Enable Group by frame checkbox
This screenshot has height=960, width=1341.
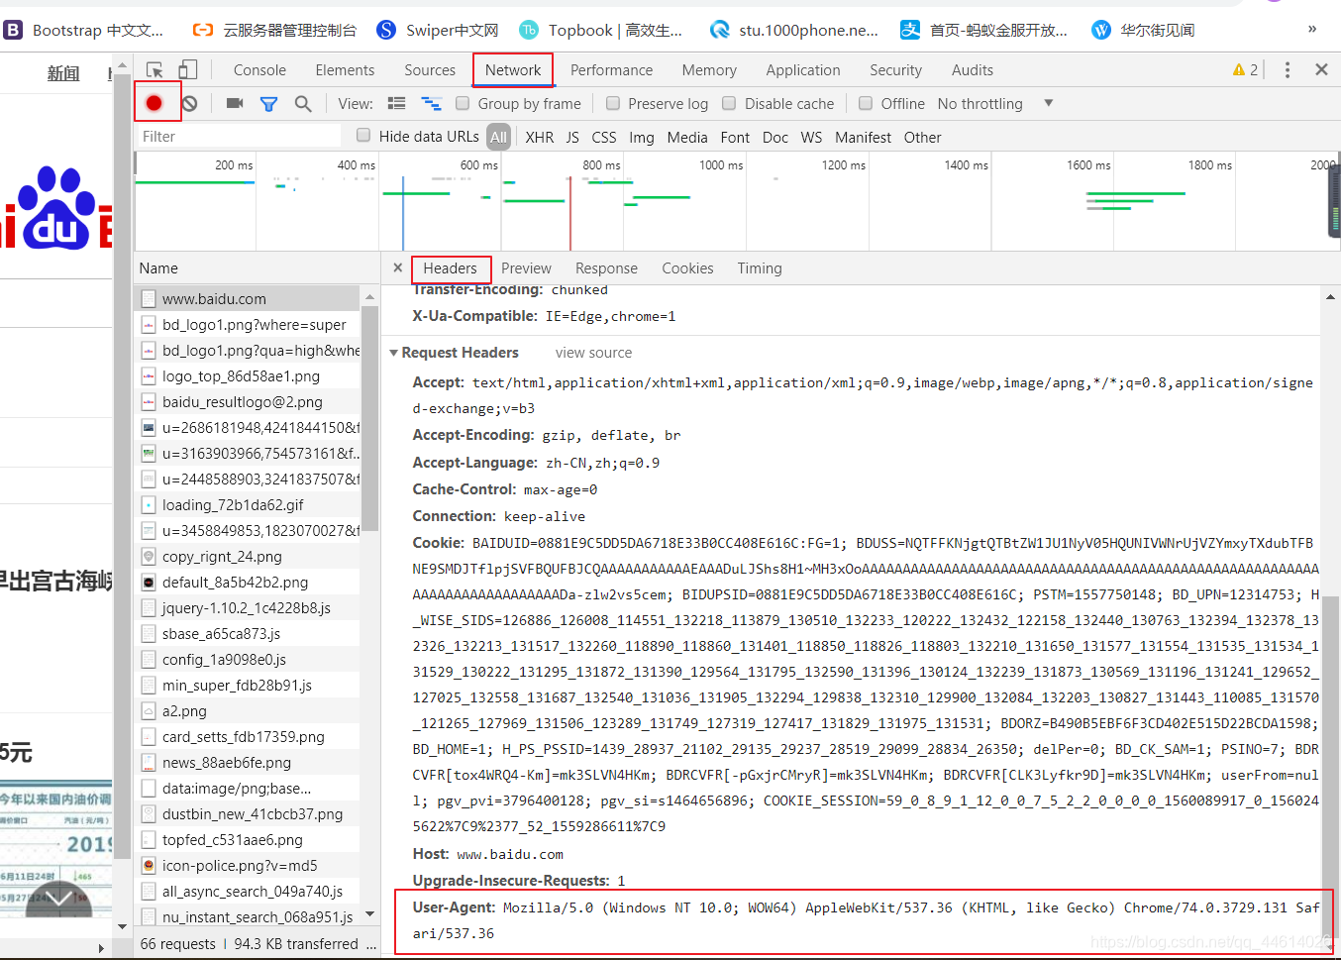[463, 103]
